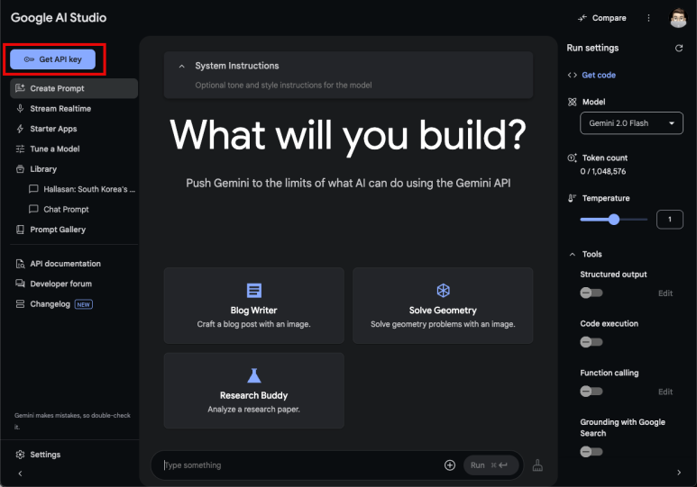This screenshot has width=697, height=487.
Task: Enable the Function calling toggle
Action: pos(592,392)
